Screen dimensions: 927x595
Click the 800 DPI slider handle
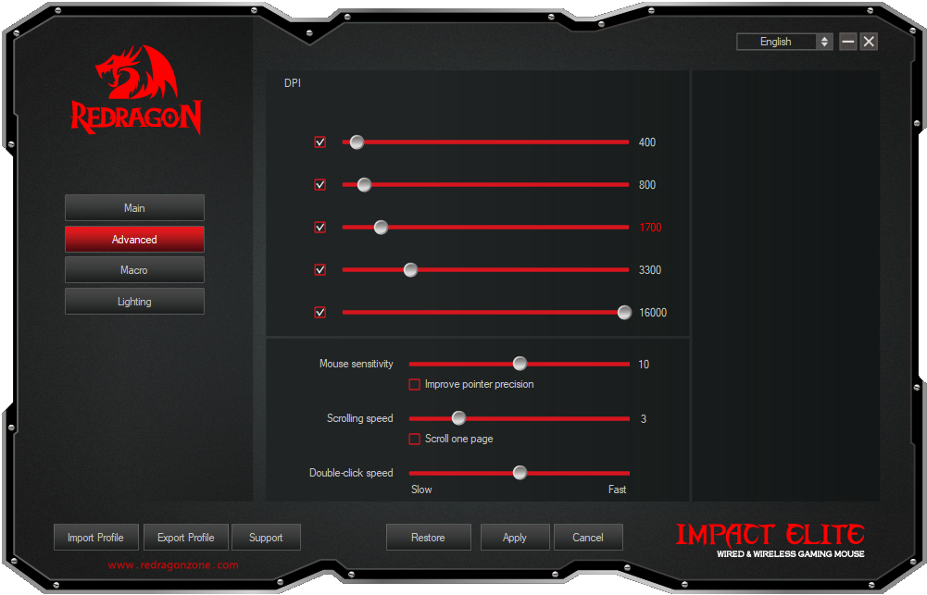(x=364, y=184)
